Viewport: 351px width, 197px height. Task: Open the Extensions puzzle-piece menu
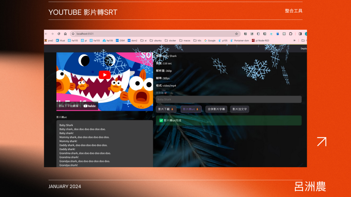[x=291, y=34]
